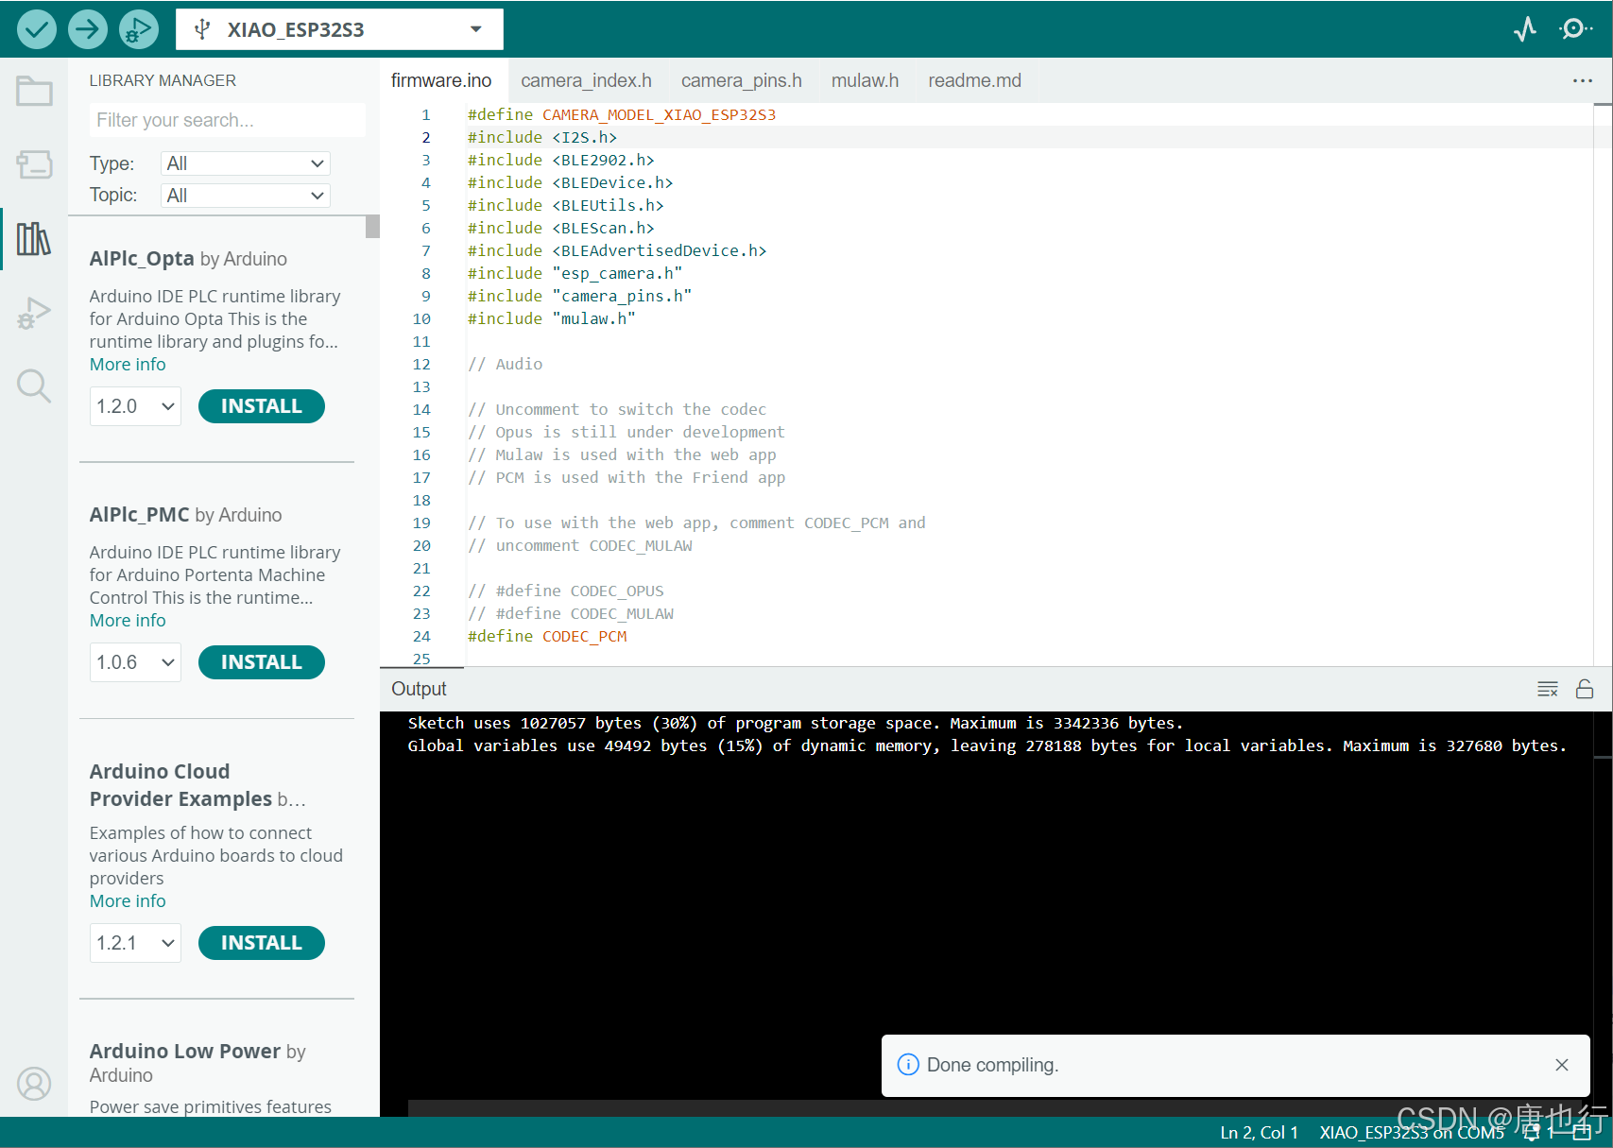Click the // #define CODEC_OPUS comment
This screenshot has width=1613, height=1148.
coord(566,591)
